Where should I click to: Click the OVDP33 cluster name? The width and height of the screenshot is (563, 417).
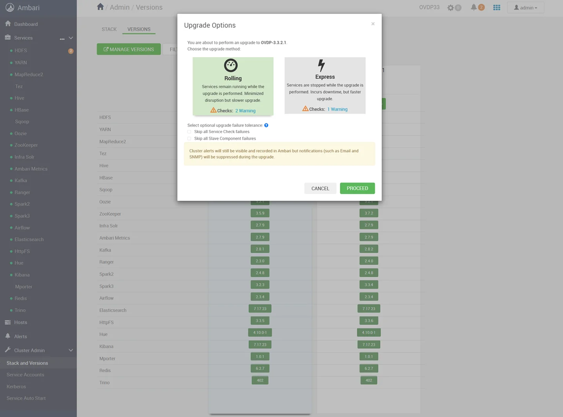pos(429,7)
